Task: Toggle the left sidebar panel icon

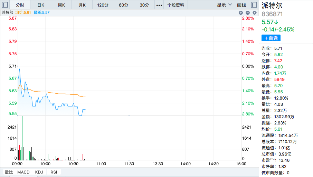Action: 5,5
